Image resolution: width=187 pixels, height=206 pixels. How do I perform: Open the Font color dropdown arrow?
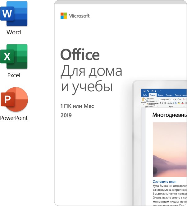(x=184, y=103)
